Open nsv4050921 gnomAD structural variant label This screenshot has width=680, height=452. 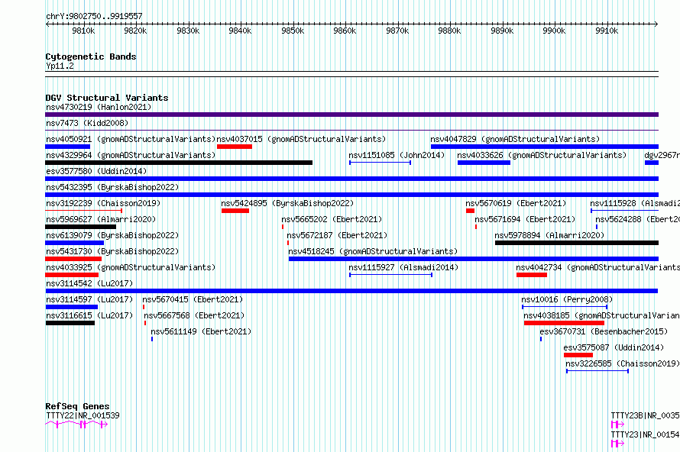131,139
